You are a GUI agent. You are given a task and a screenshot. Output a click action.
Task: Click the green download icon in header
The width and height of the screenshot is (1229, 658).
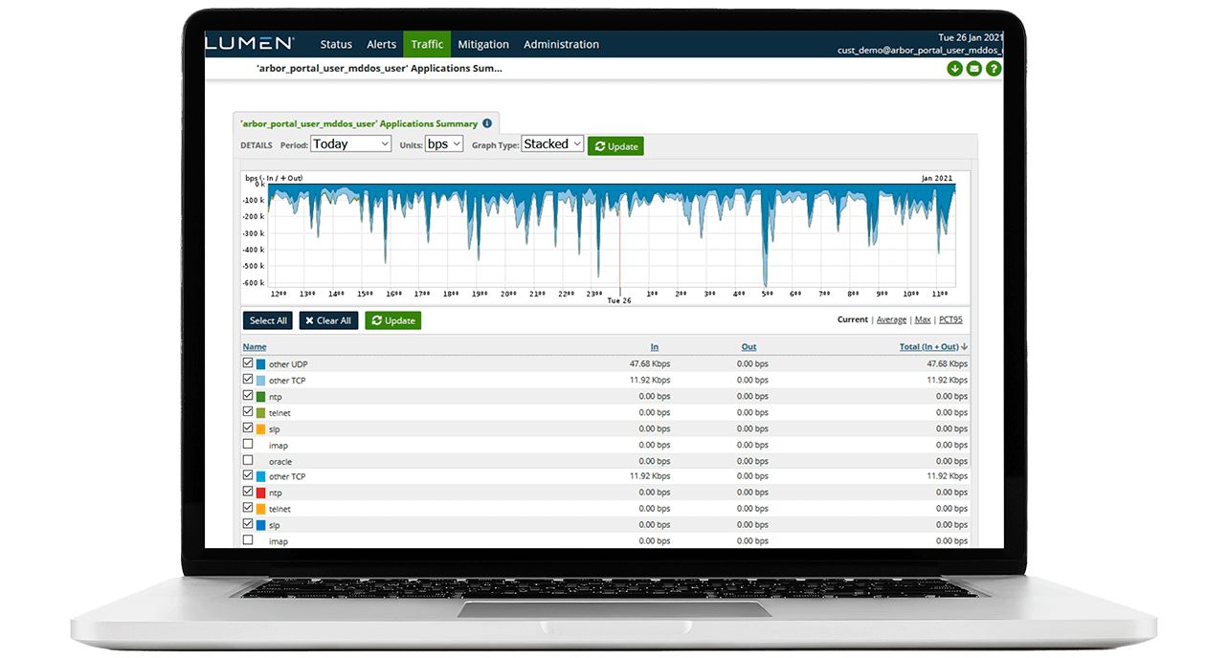(x=954, y=69)
